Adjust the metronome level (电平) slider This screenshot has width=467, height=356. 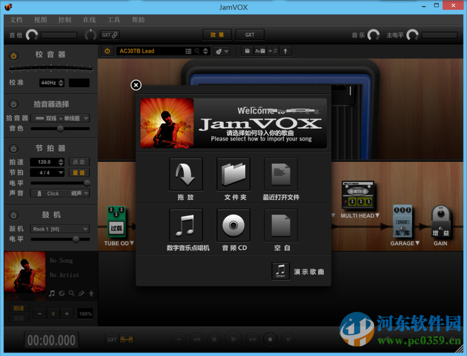coord(60,183)
